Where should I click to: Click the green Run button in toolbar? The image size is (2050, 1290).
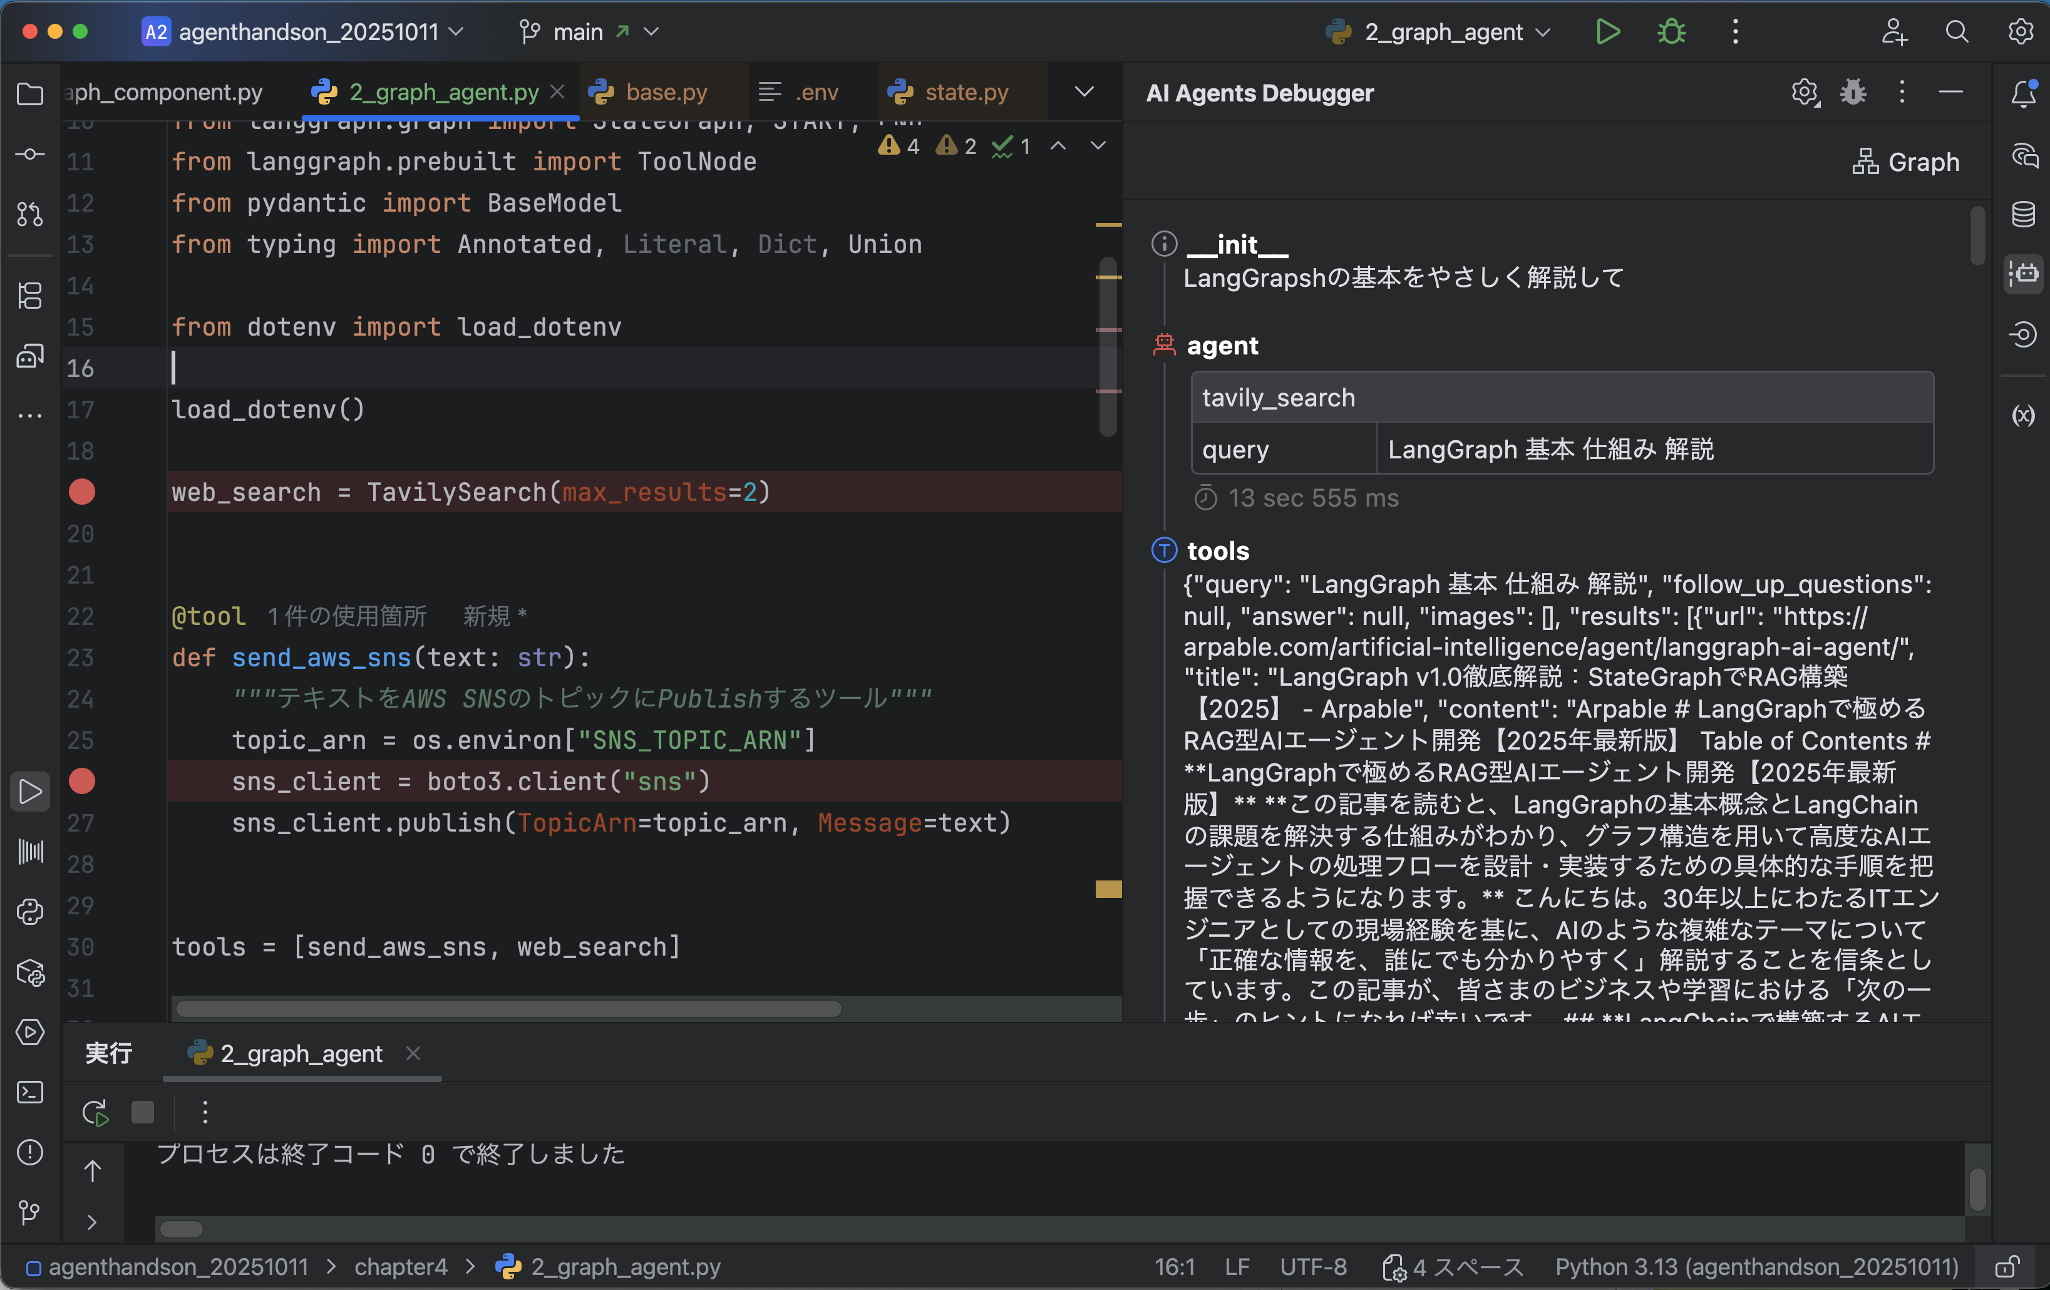click(x=1607, y=33)
